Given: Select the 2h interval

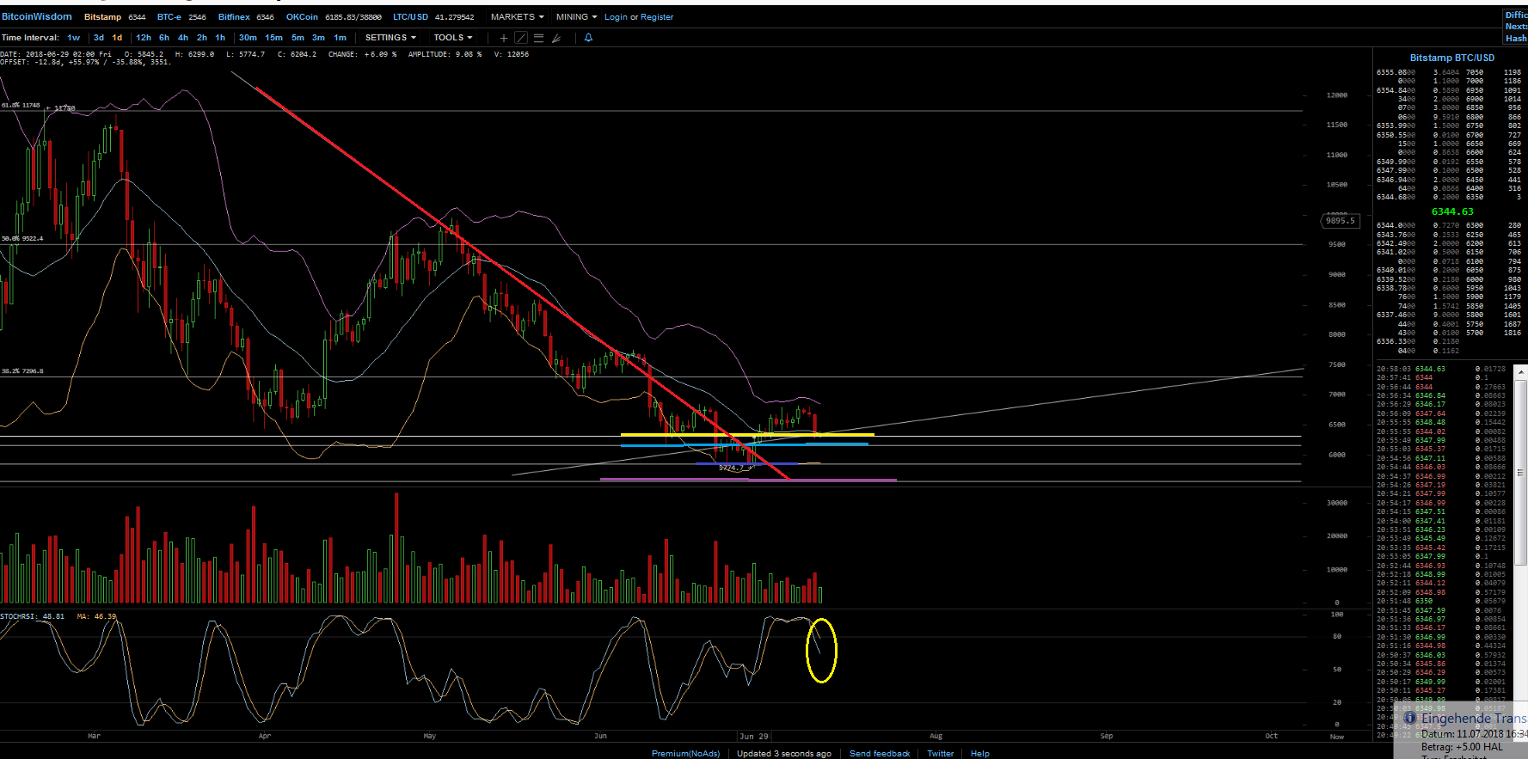Looking at the screenshot, I should pos(202,38).
